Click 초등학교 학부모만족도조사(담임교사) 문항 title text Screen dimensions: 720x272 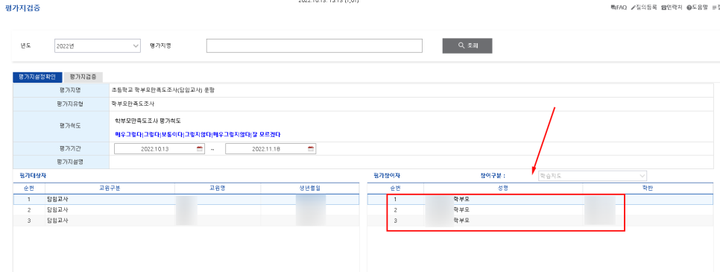[x=163, y=90]
